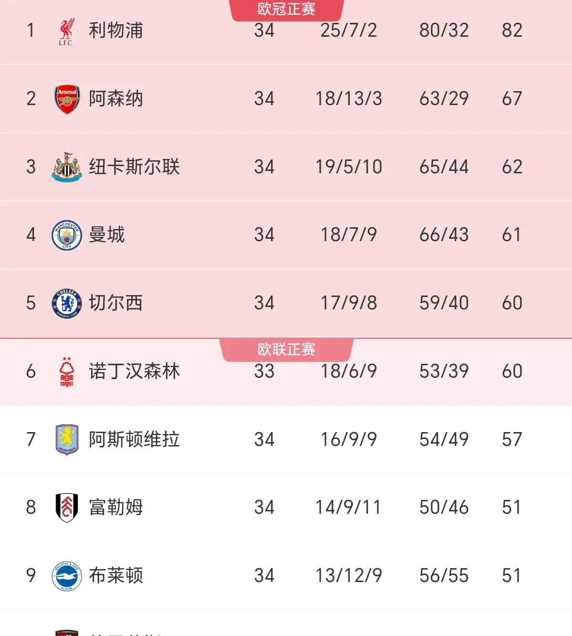Viewport: 572px width, 636px height.
Task: Select the 欧联正赛 zone label
Action: 286,350
